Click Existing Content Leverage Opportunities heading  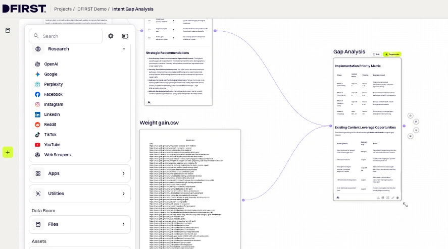pyautogui.click(x=365, y=128)
